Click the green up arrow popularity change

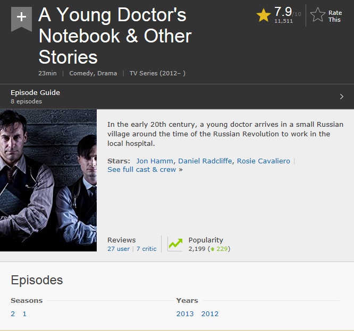click(212, 249)
